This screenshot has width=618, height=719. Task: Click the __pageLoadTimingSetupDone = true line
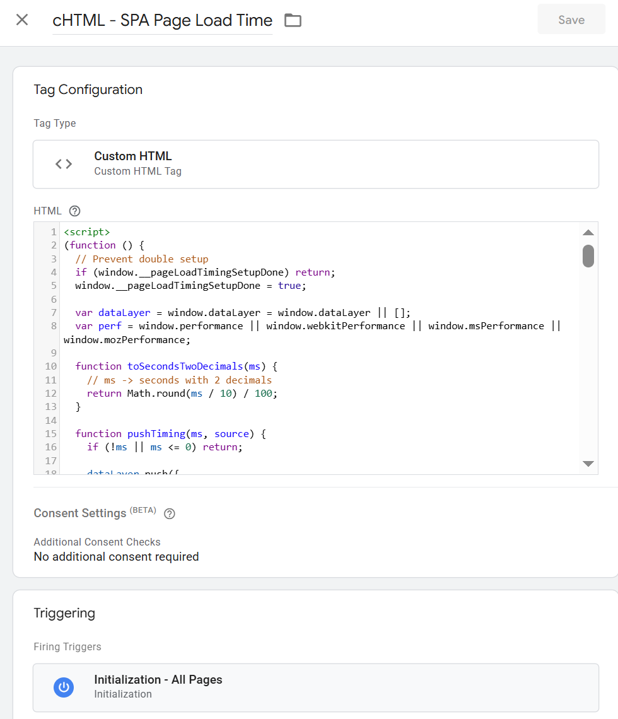point(190,286)
